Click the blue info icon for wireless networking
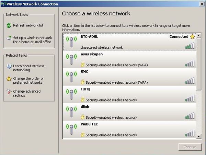Screen dimensions: 206x155 pyautogui.click(x=9, y=66)
